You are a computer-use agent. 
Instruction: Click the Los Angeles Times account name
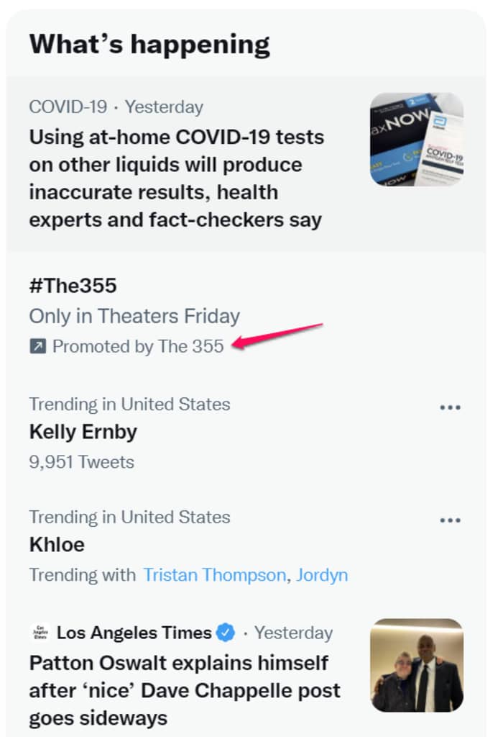(x=134, y=633)
